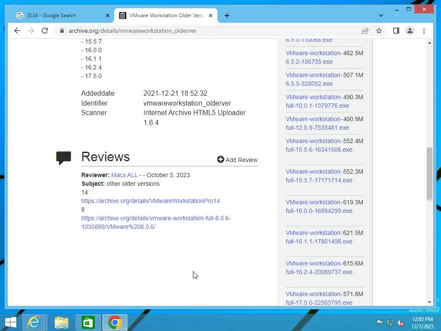
Task: Download VMware-workstation-full-16.0.0-16894299.exe
Action: [319, 206]
